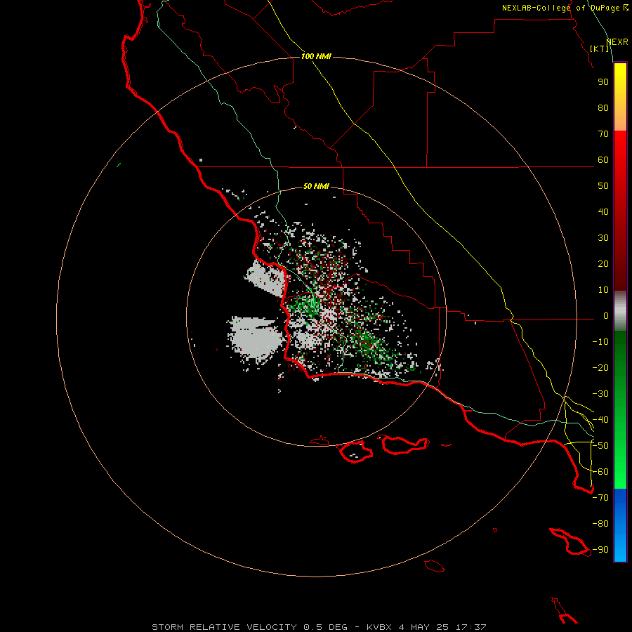Click the -50 value on the velocity scale
Image resolution: width=632 pixels, height=632 pixels.
pos(600,446)
